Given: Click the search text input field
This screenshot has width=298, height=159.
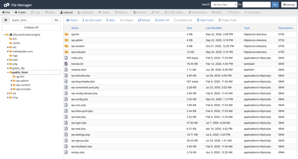Looking at the screenshot, I should point(257,5).
